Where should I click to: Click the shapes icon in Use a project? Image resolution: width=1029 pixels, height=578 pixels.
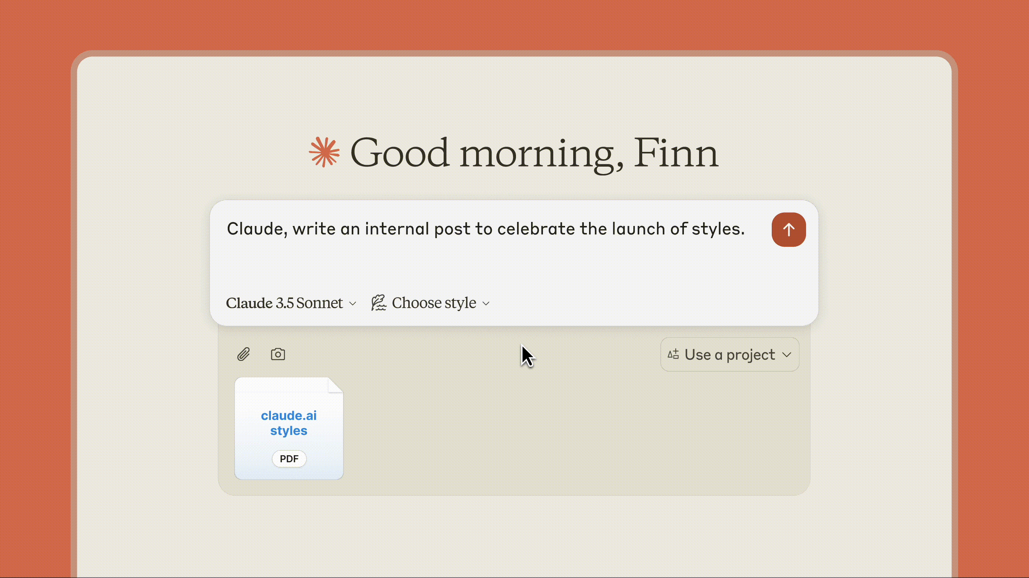coord(673,354)
